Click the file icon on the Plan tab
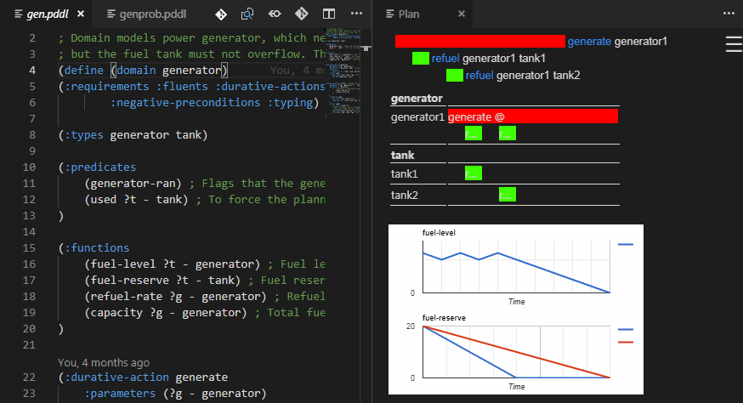 click(x=390, y=14)
